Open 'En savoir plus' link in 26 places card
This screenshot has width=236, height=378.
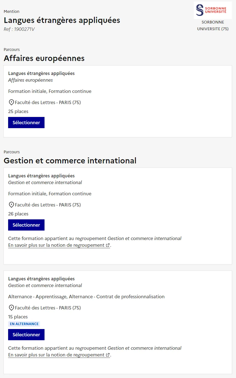coord(56,245)
